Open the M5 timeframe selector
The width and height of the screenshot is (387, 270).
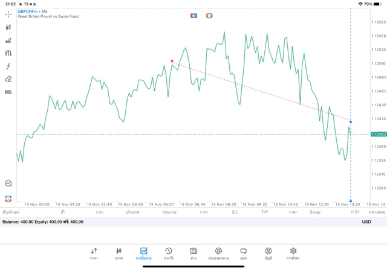[x=8, y=92]
